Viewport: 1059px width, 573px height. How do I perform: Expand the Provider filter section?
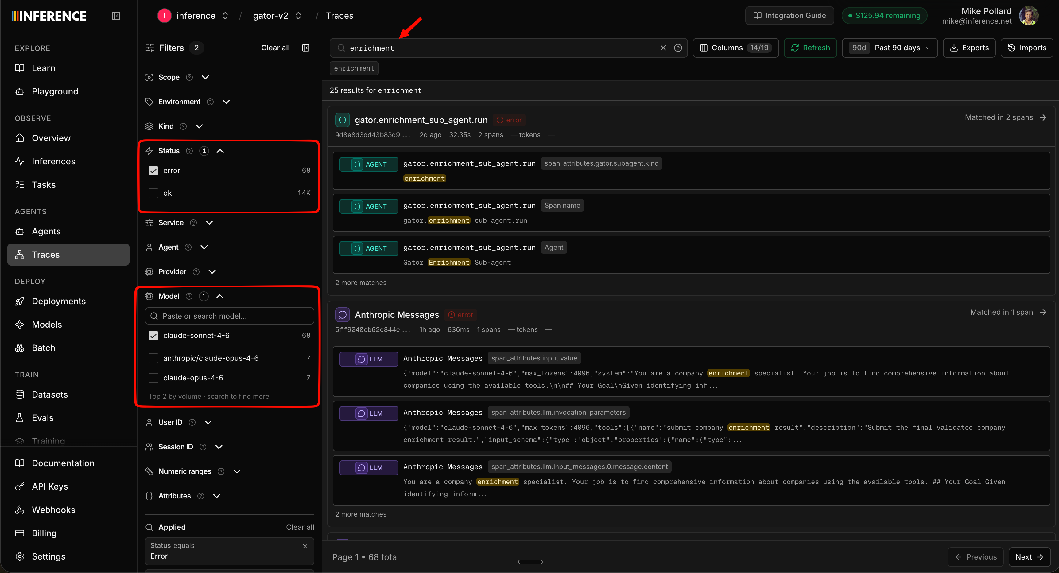coord(212,272)
